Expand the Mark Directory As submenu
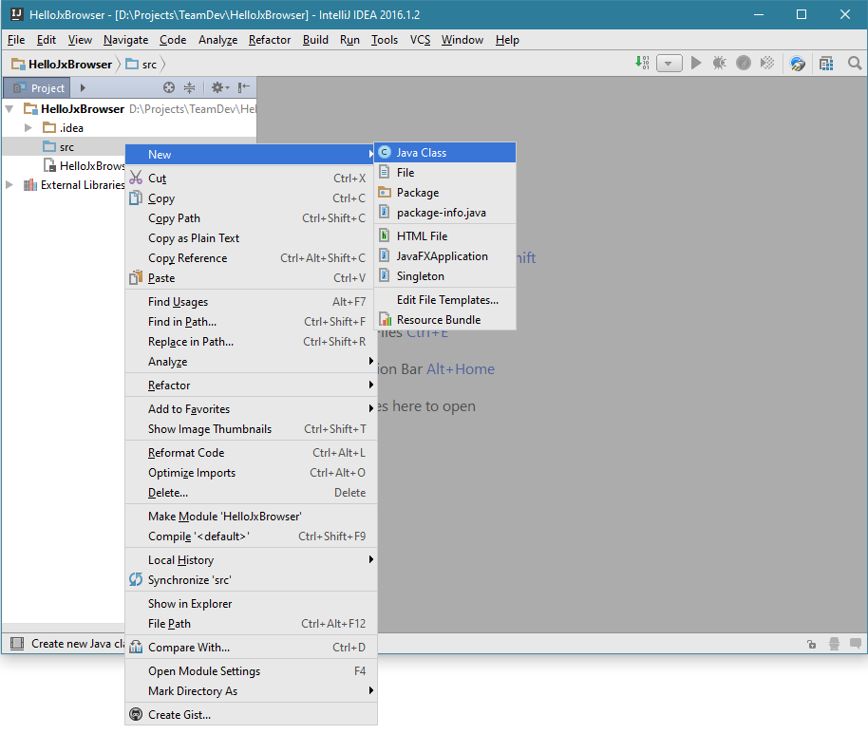The image size is (868, 734). [371, 690]
